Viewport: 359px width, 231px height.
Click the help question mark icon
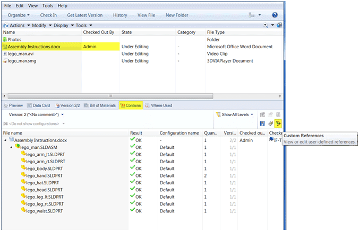tap(275, 15)
